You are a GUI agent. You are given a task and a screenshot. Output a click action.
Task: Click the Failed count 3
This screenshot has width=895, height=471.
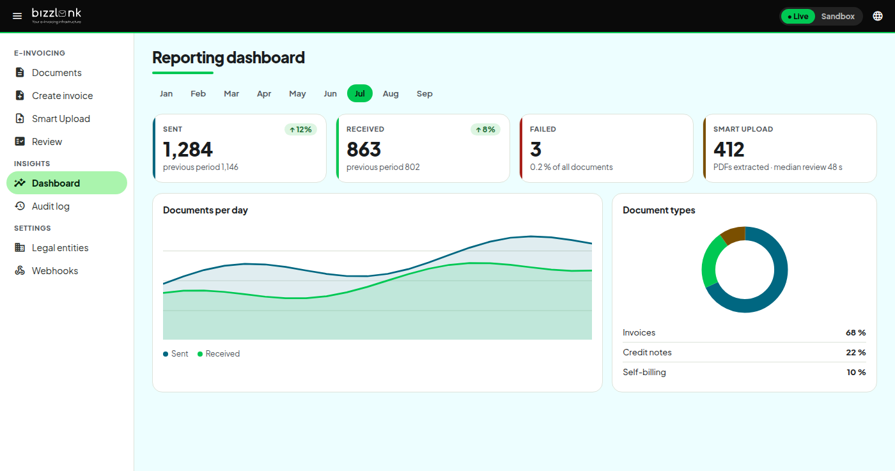(536, 150)
